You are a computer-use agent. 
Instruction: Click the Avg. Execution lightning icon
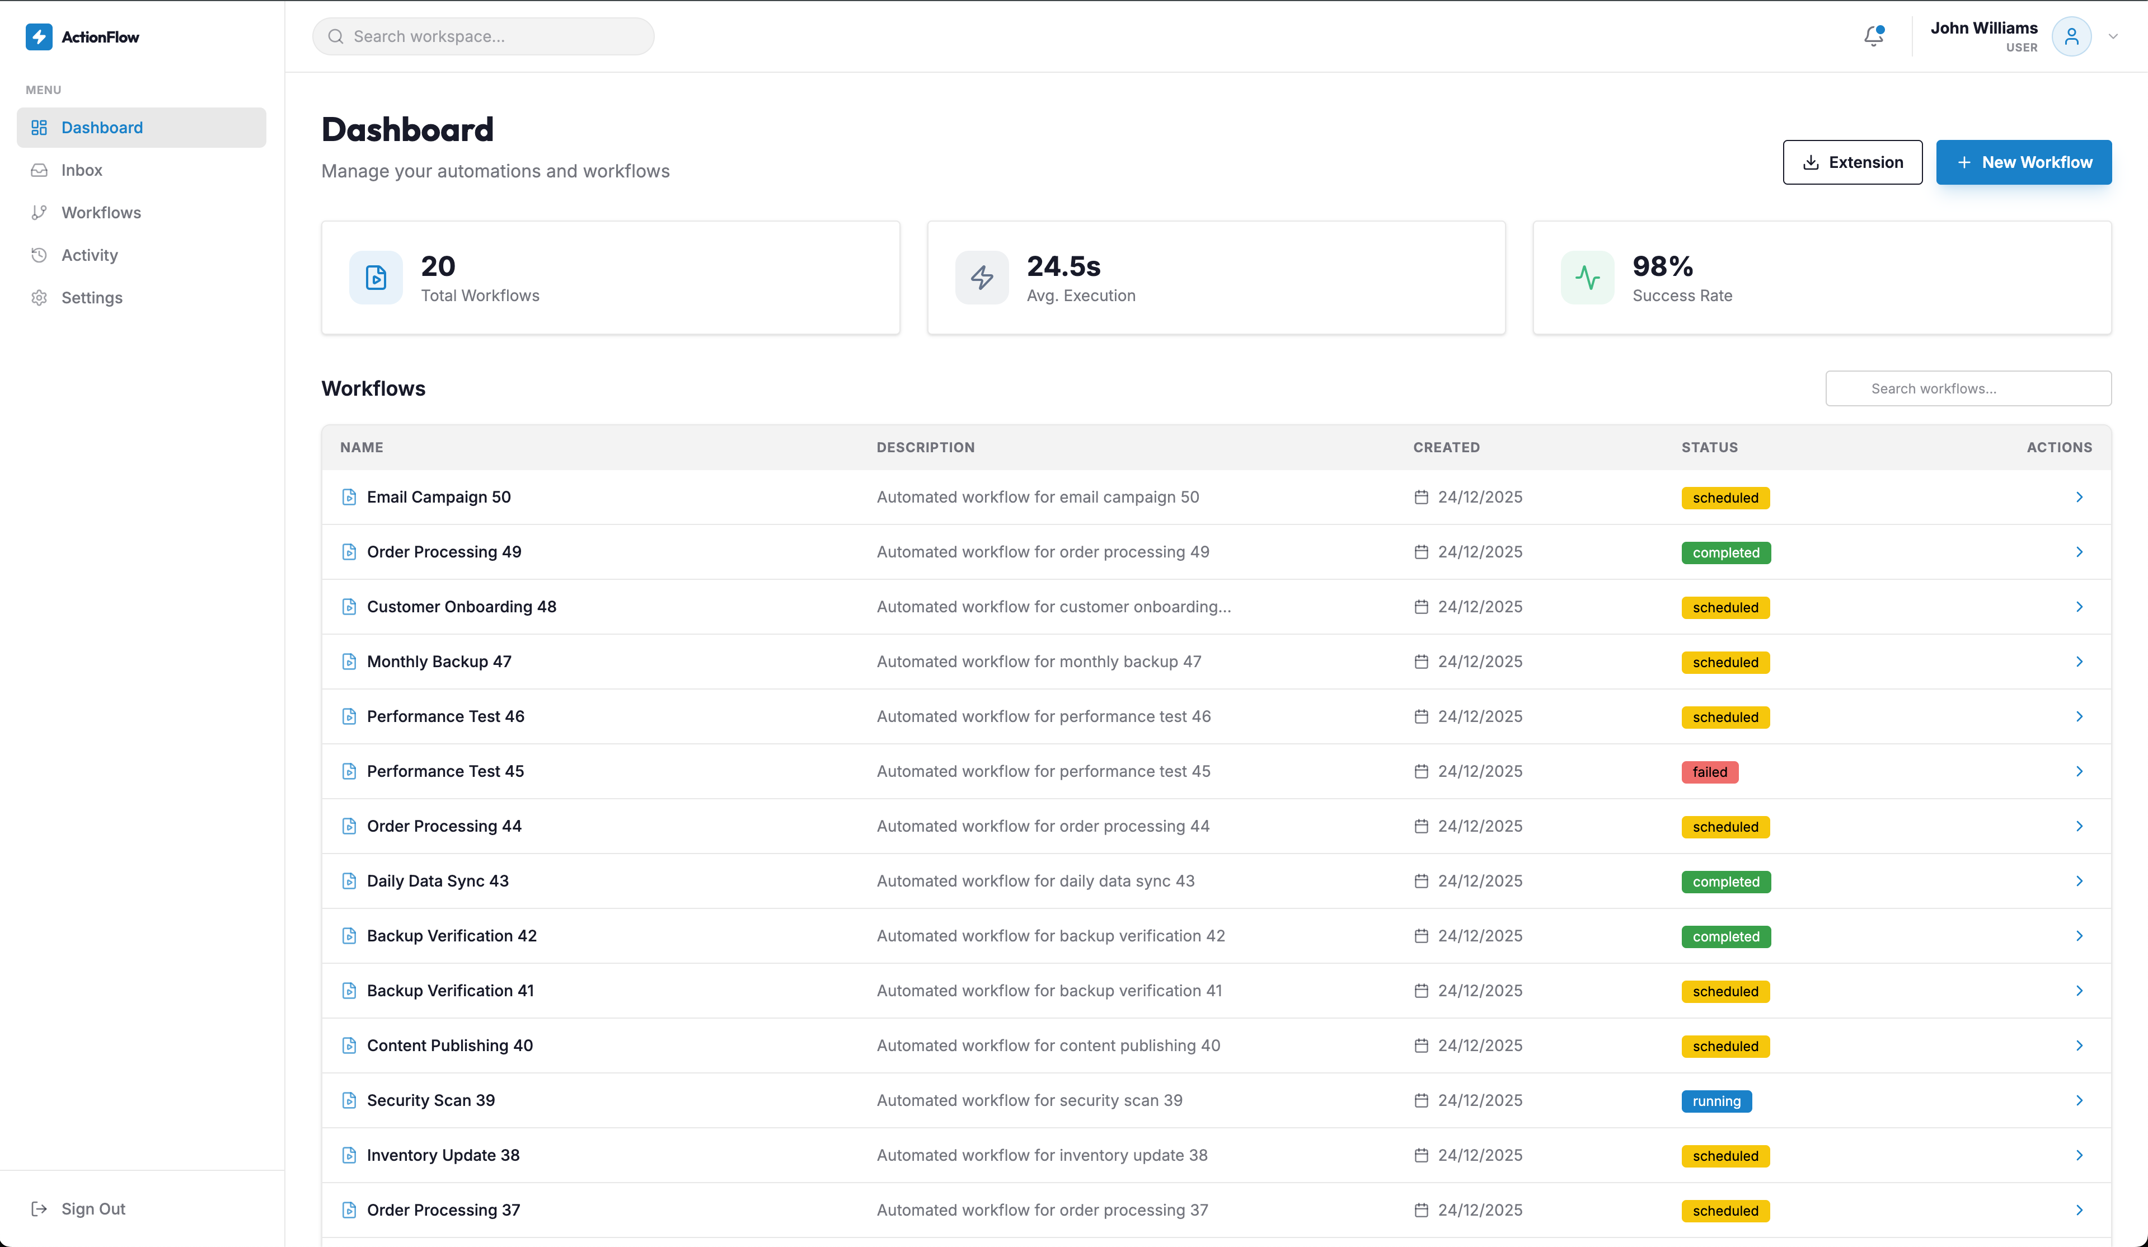coord(981,277)
